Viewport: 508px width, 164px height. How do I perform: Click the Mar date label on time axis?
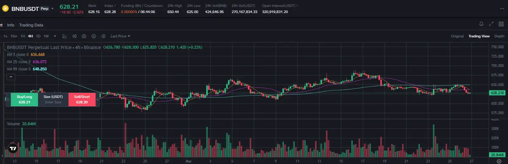(188, 160)
